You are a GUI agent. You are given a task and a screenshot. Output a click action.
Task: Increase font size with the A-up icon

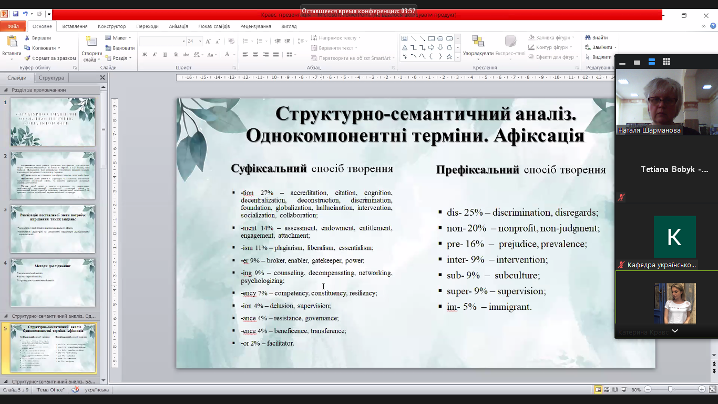208,41
